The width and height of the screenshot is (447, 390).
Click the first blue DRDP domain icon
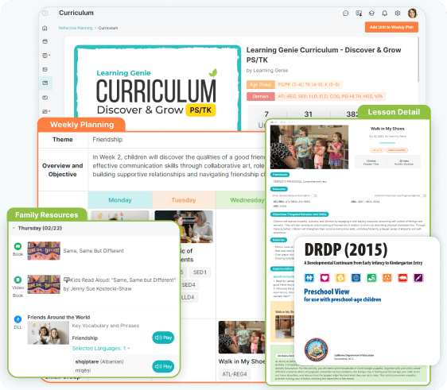click(x=309, y=277)
